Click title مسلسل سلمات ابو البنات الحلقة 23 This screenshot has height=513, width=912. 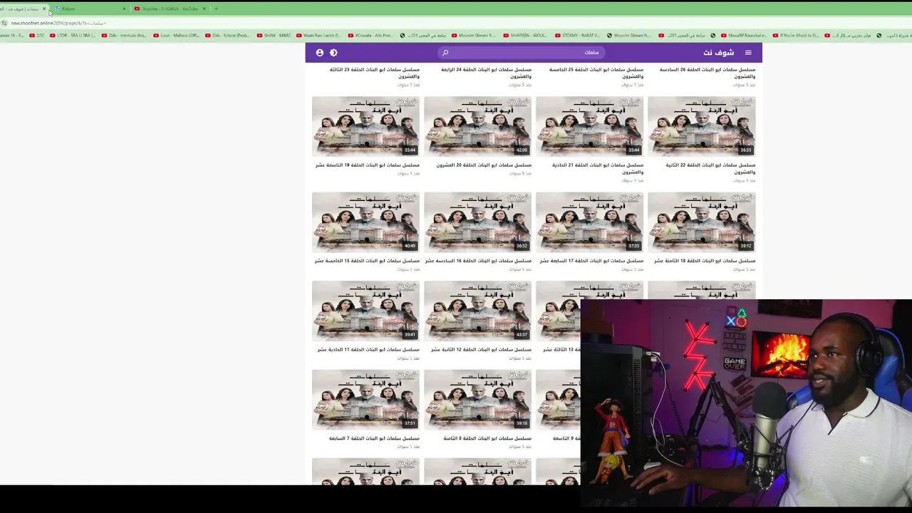coord(374,73)
